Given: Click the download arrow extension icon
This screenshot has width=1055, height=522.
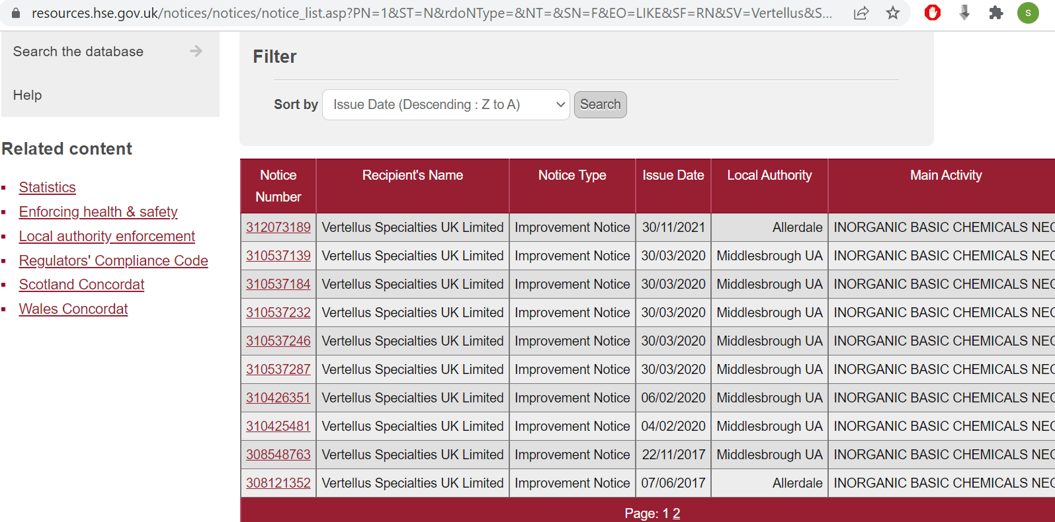Looking at the screenshot, I should point(964,13).
